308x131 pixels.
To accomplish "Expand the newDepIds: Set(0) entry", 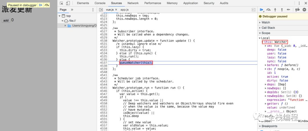I will coord(266,96).
